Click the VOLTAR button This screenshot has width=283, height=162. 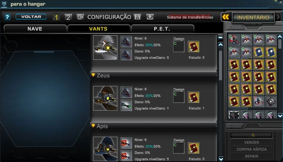(31, 17)
